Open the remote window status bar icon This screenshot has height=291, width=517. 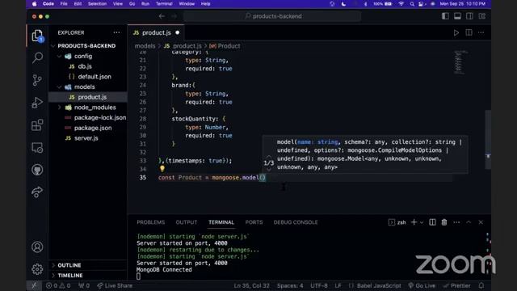pyautogui.click(x=34, y=285)
